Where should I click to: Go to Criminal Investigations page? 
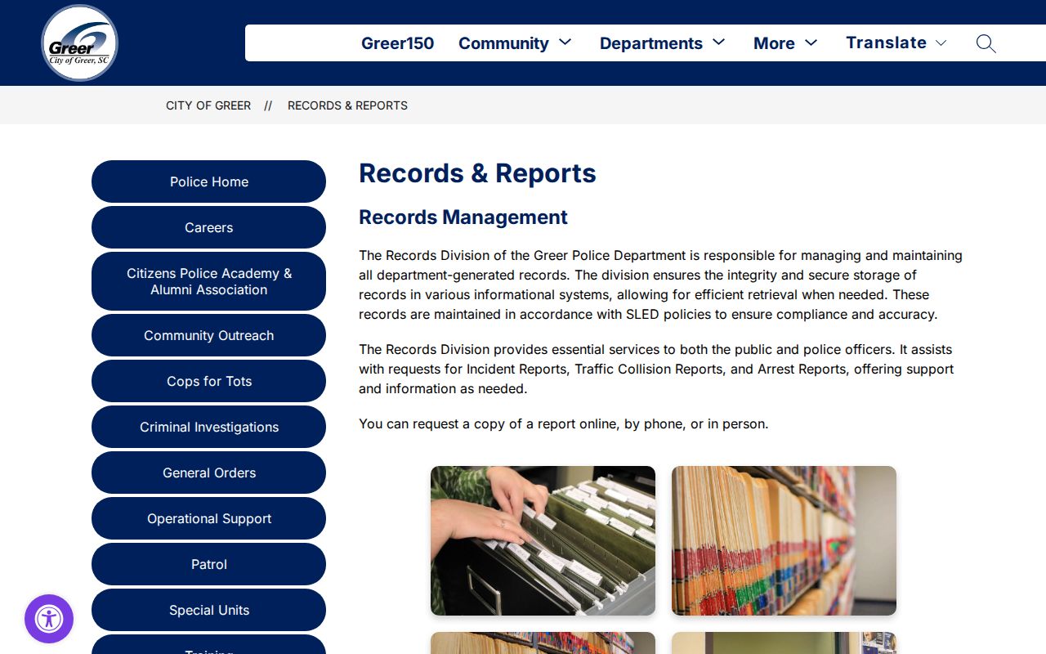208,427
